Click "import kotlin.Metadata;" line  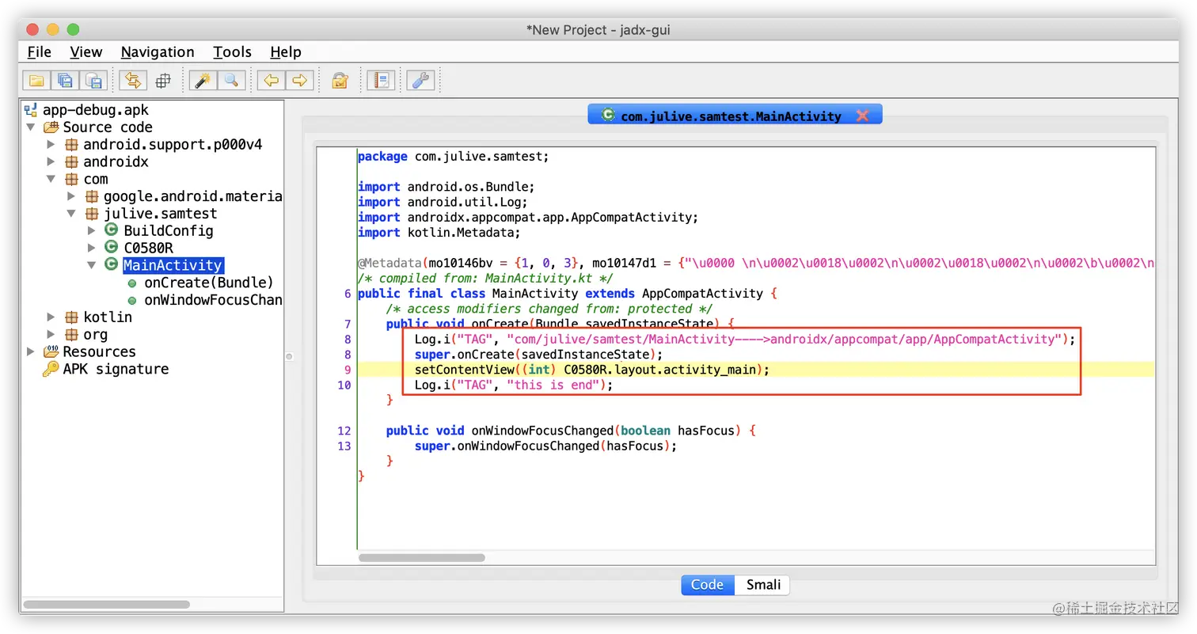[x=439, y=233]
